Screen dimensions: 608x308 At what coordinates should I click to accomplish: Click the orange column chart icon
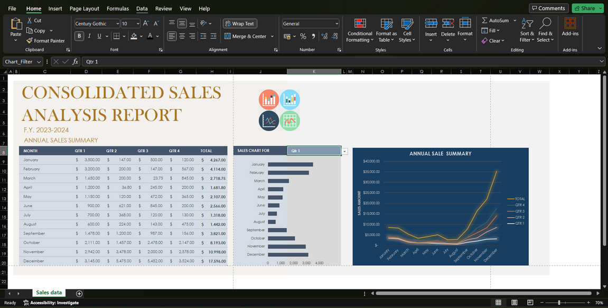click(x=269, y=100)
